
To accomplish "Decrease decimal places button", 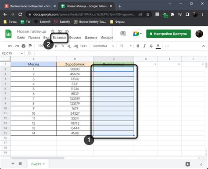I will (x=69, y=46).
